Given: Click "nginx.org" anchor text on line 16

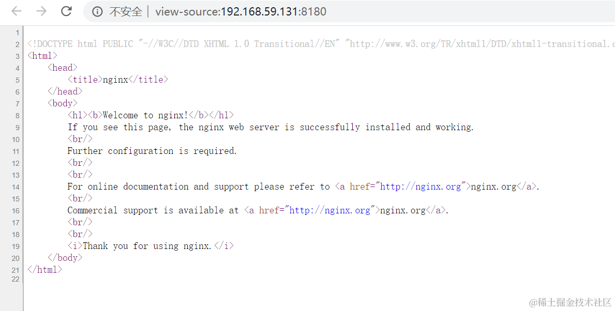Looking at the screenshot, I should tap(403, 210).
